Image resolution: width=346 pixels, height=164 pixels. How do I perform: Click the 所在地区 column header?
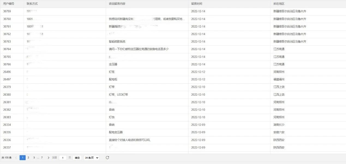coord(279,4)
